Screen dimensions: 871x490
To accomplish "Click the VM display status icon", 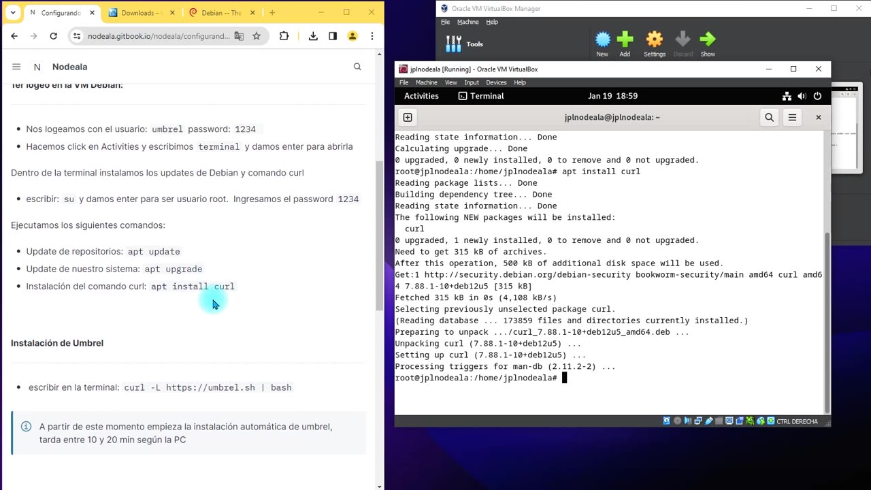I will pos(729,421).
